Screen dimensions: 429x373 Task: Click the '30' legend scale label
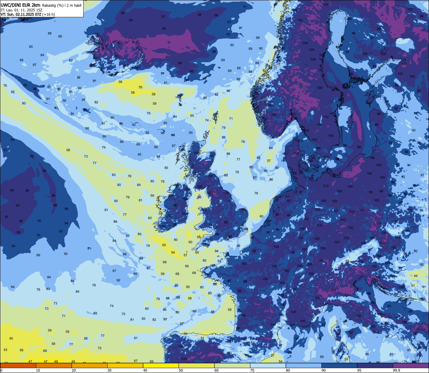point(109,370)
